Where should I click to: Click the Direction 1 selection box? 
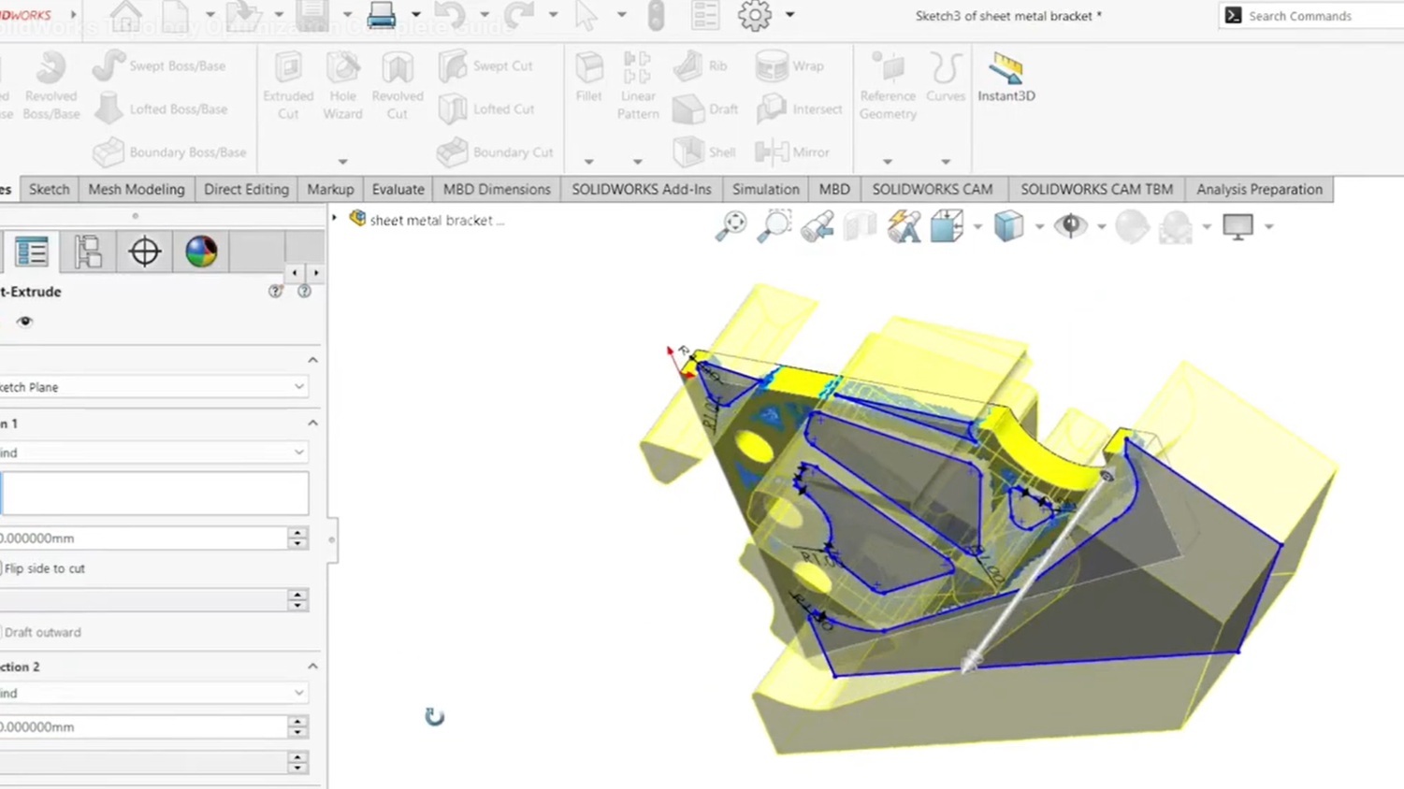pyautogui.click(x=155, y=493)
